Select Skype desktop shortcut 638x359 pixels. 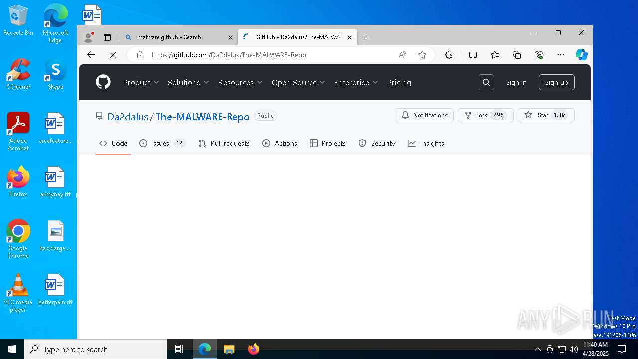tap(55, 74)
